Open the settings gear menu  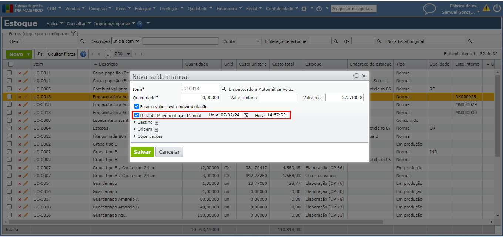tap(304, 9)
